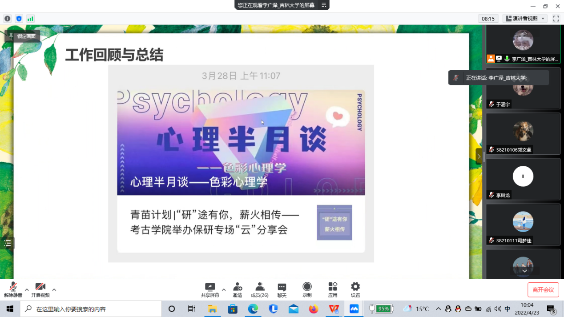
Task: Check the green network signal icon
Action: tap(30, 19)
